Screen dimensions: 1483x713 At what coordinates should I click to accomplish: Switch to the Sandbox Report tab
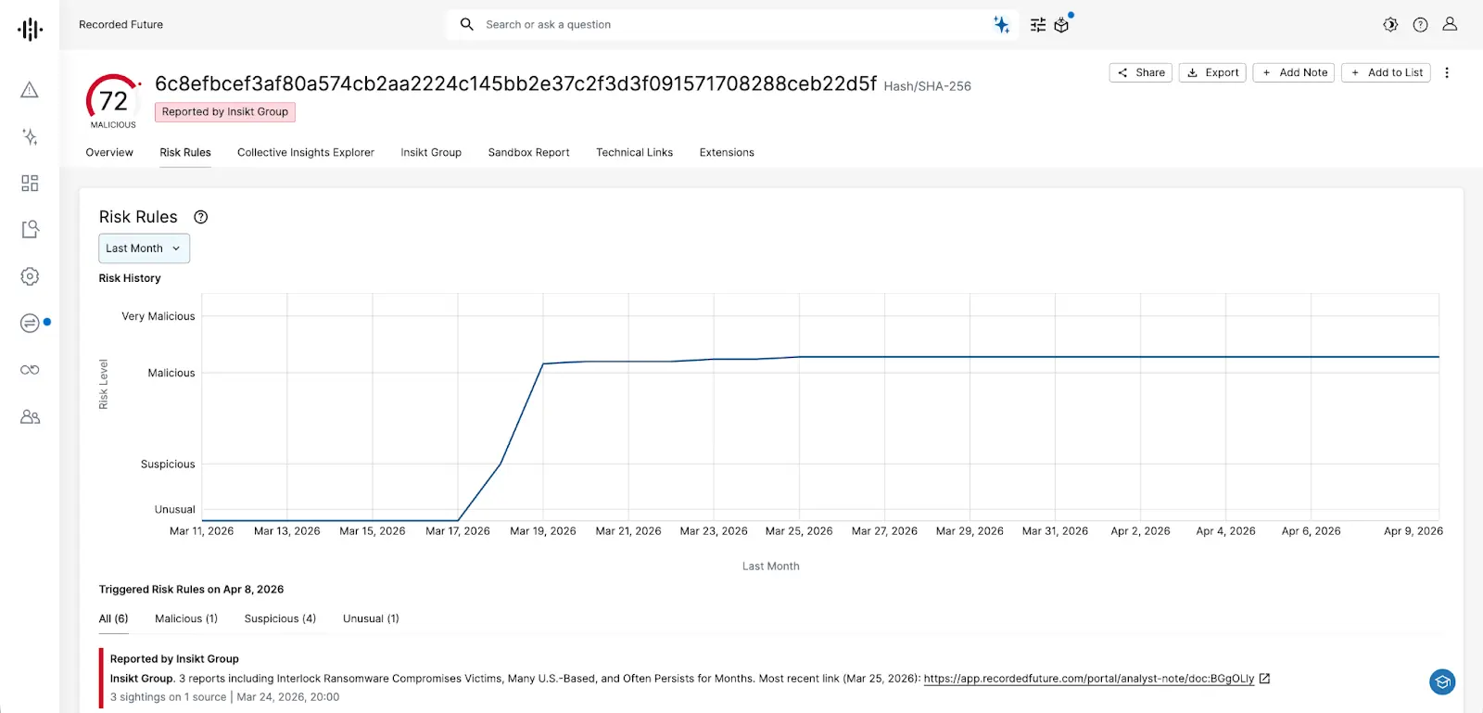pos(528,152)
